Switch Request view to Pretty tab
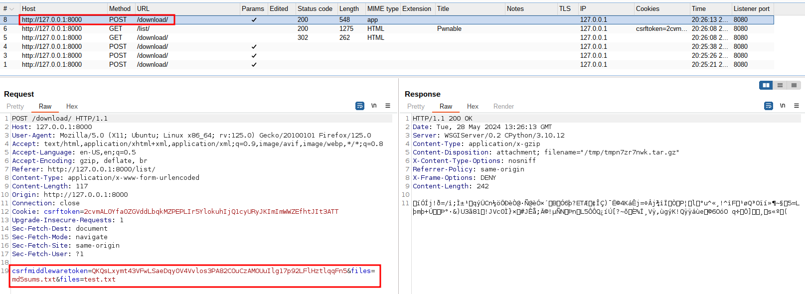Image resolution: width=805 pixels, height=294 pixels. coord(15,106)
